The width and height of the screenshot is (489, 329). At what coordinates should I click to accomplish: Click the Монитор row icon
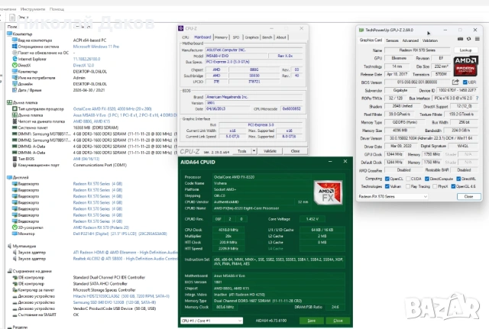pos(15,234)
